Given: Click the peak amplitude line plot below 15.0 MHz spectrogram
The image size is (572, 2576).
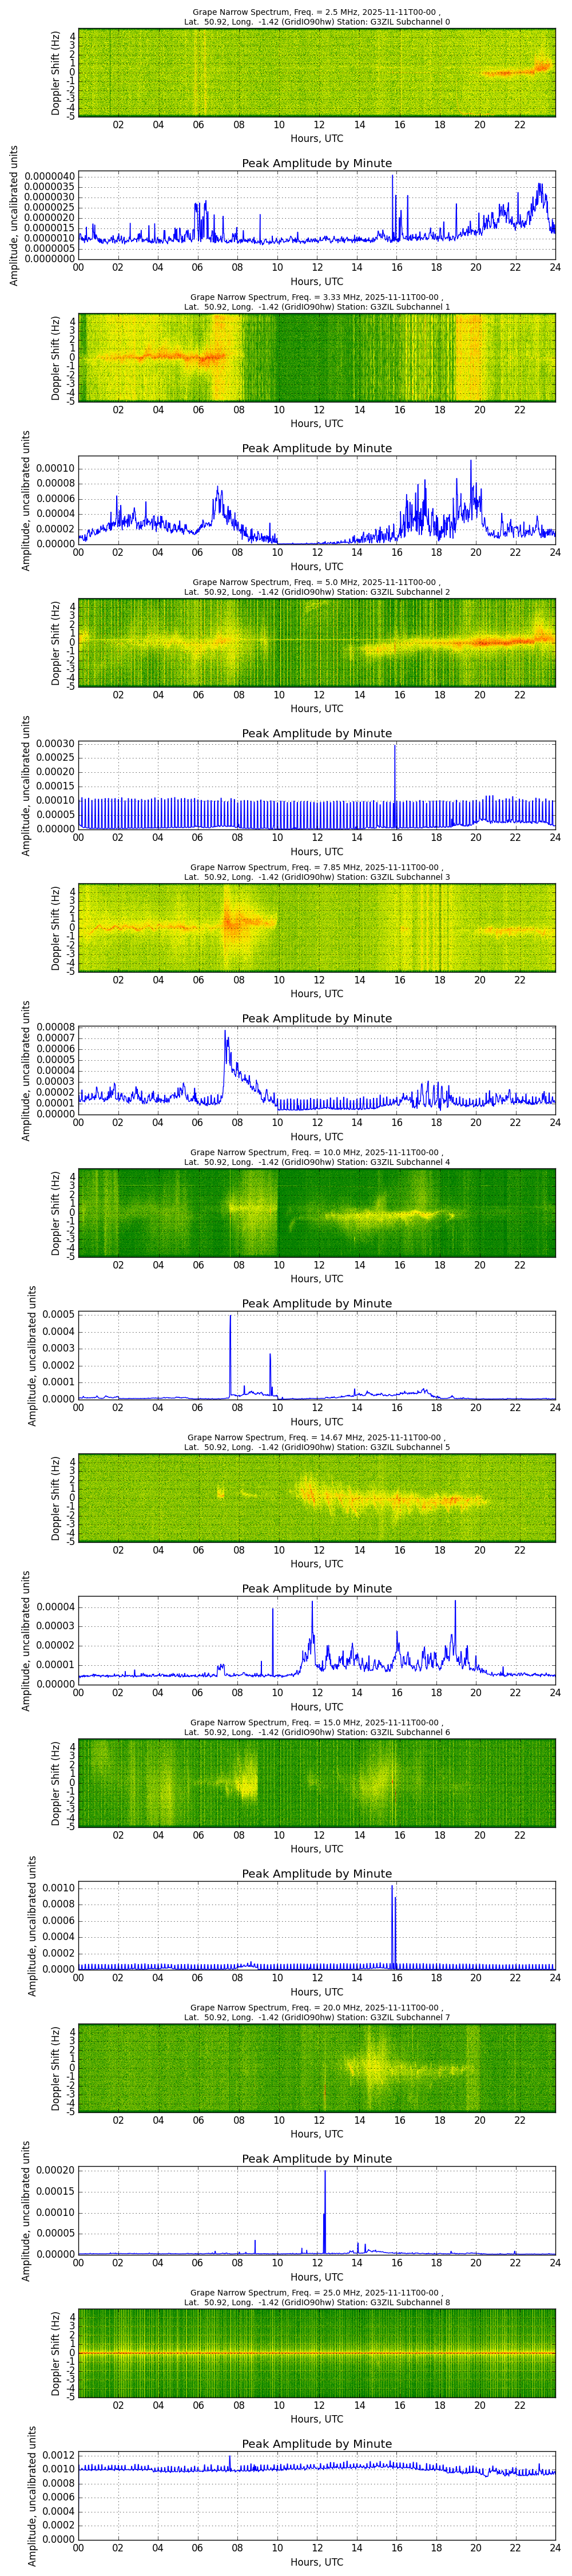Looking at the screenshot, I should tap(317, 1925).
